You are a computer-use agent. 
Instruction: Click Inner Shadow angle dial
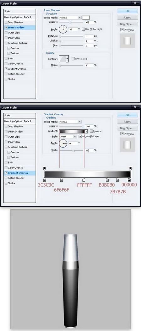[x=63, y=29]
